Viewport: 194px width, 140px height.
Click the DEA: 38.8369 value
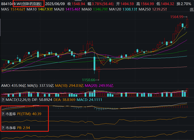point(64,100)
